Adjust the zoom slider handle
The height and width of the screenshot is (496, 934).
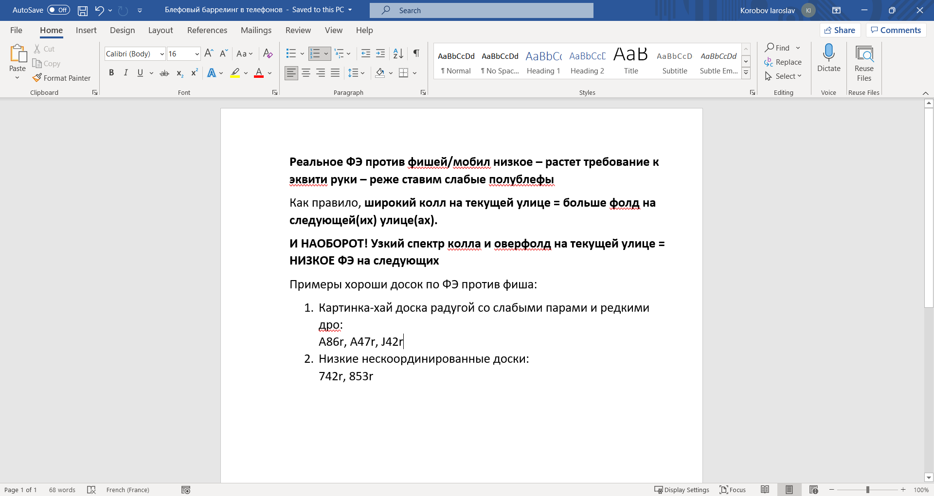tap(867, 490)
